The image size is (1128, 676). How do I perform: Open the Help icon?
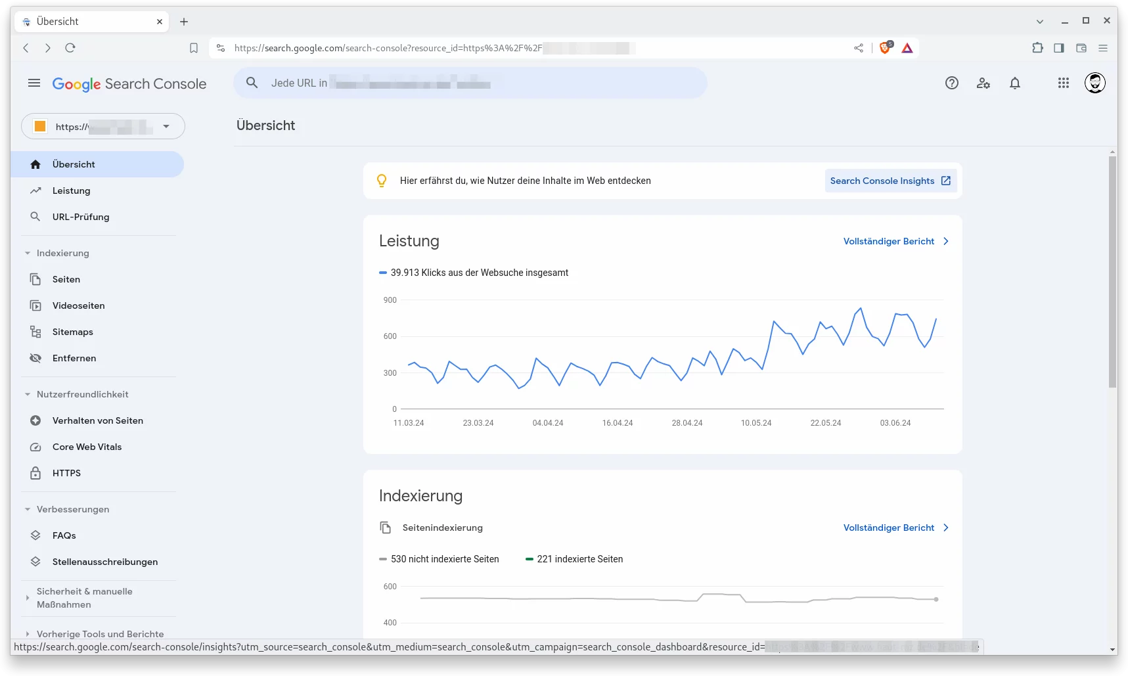(951, 83)
